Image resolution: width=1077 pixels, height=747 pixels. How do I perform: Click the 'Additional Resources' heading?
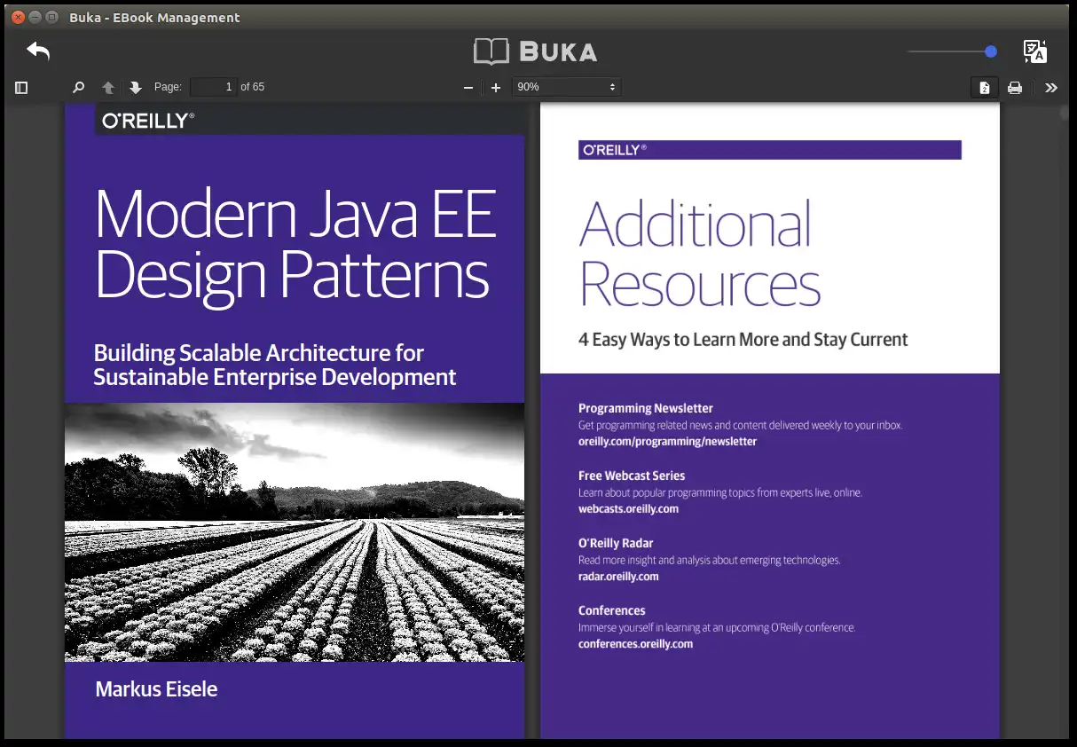(x=699, y=253)
